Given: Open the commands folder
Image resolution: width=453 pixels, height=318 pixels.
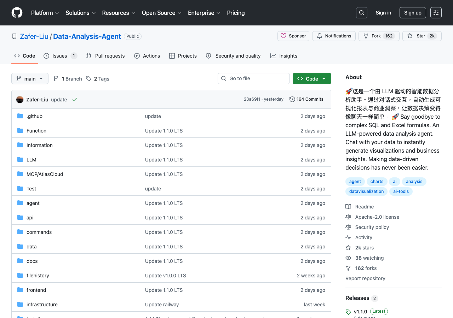Looking at the screenshot, I should 39,232.
